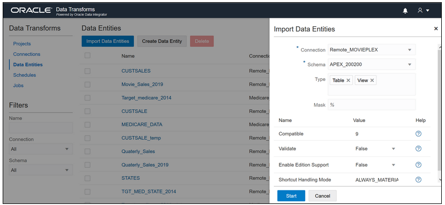The image size is (445, 205).
Task: Open the CUSTSALE_temp entity link
Action: click(141, 138)
